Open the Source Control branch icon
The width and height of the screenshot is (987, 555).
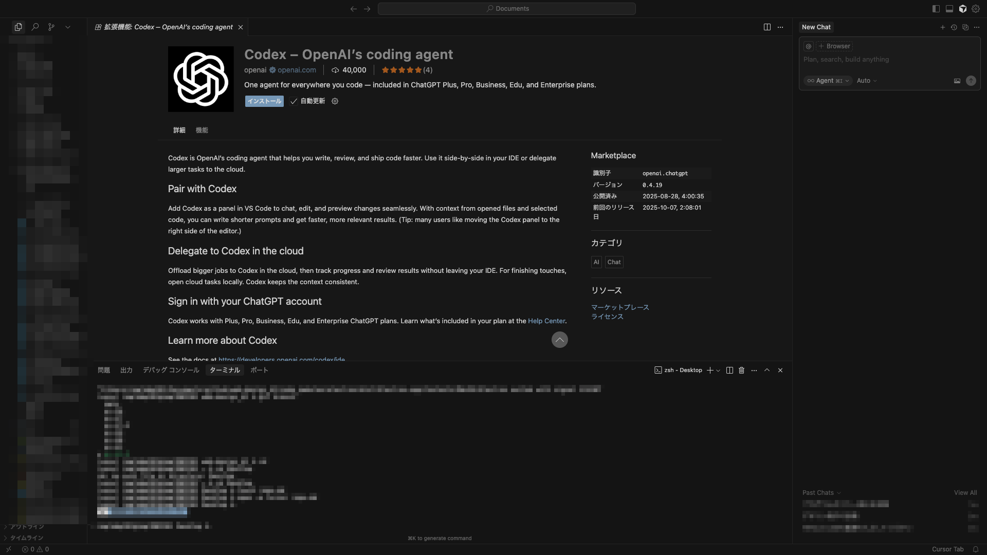click(x=51, y=27)
